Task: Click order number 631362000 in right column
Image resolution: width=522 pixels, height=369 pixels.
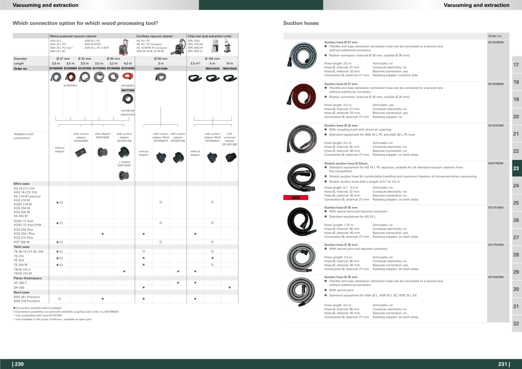Action: pyautogui.click(x=496, y=277)
